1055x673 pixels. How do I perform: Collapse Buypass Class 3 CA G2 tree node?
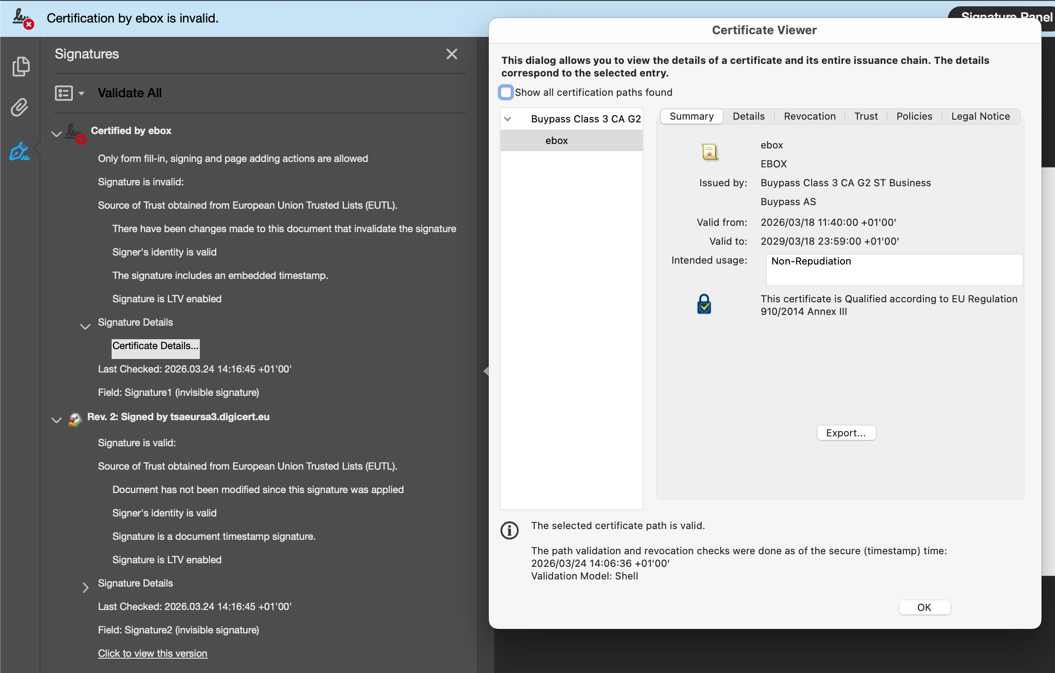tap(508, 119)
